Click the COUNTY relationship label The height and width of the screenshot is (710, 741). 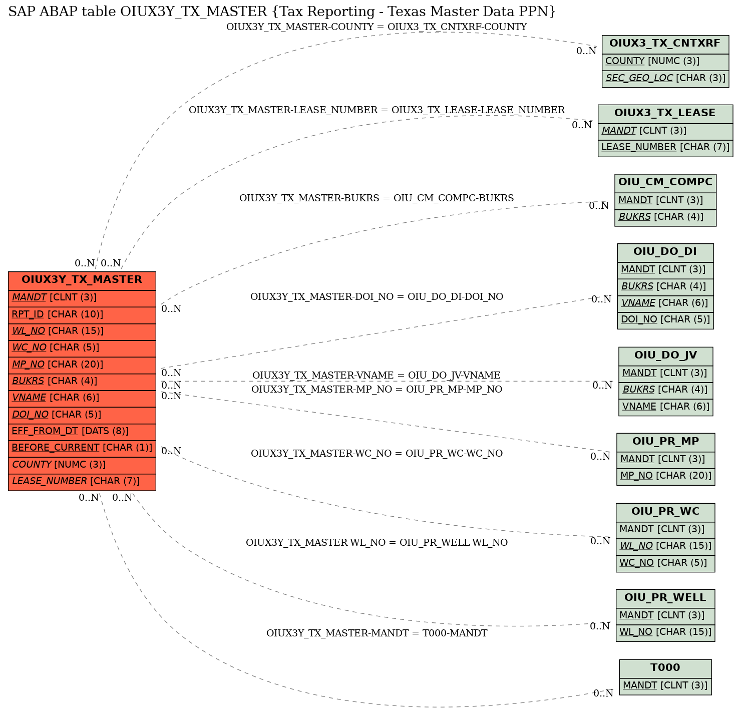[377, 27]
